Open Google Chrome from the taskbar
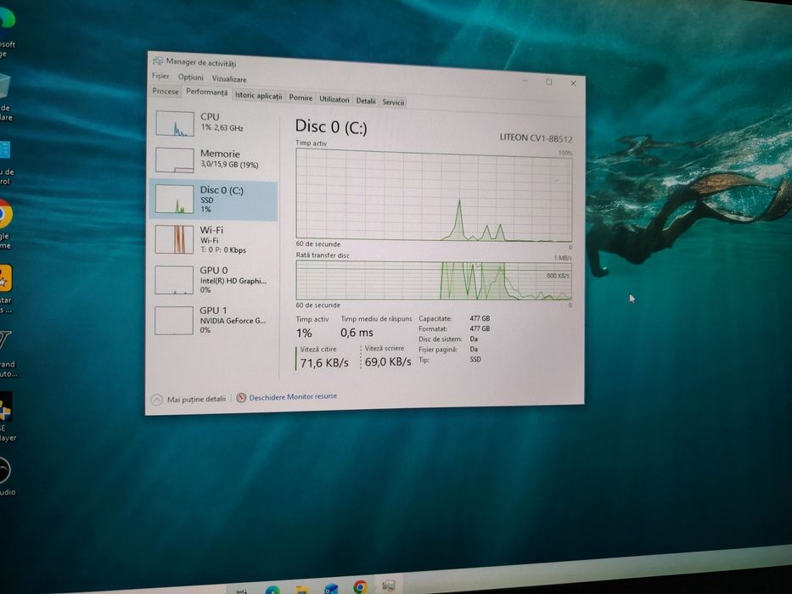The height and width of the screenshot is (594, 792). [x=361, y=587]
